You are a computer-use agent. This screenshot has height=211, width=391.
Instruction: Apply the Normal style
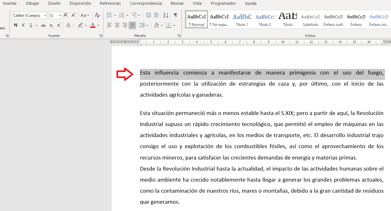coord(197,20)
